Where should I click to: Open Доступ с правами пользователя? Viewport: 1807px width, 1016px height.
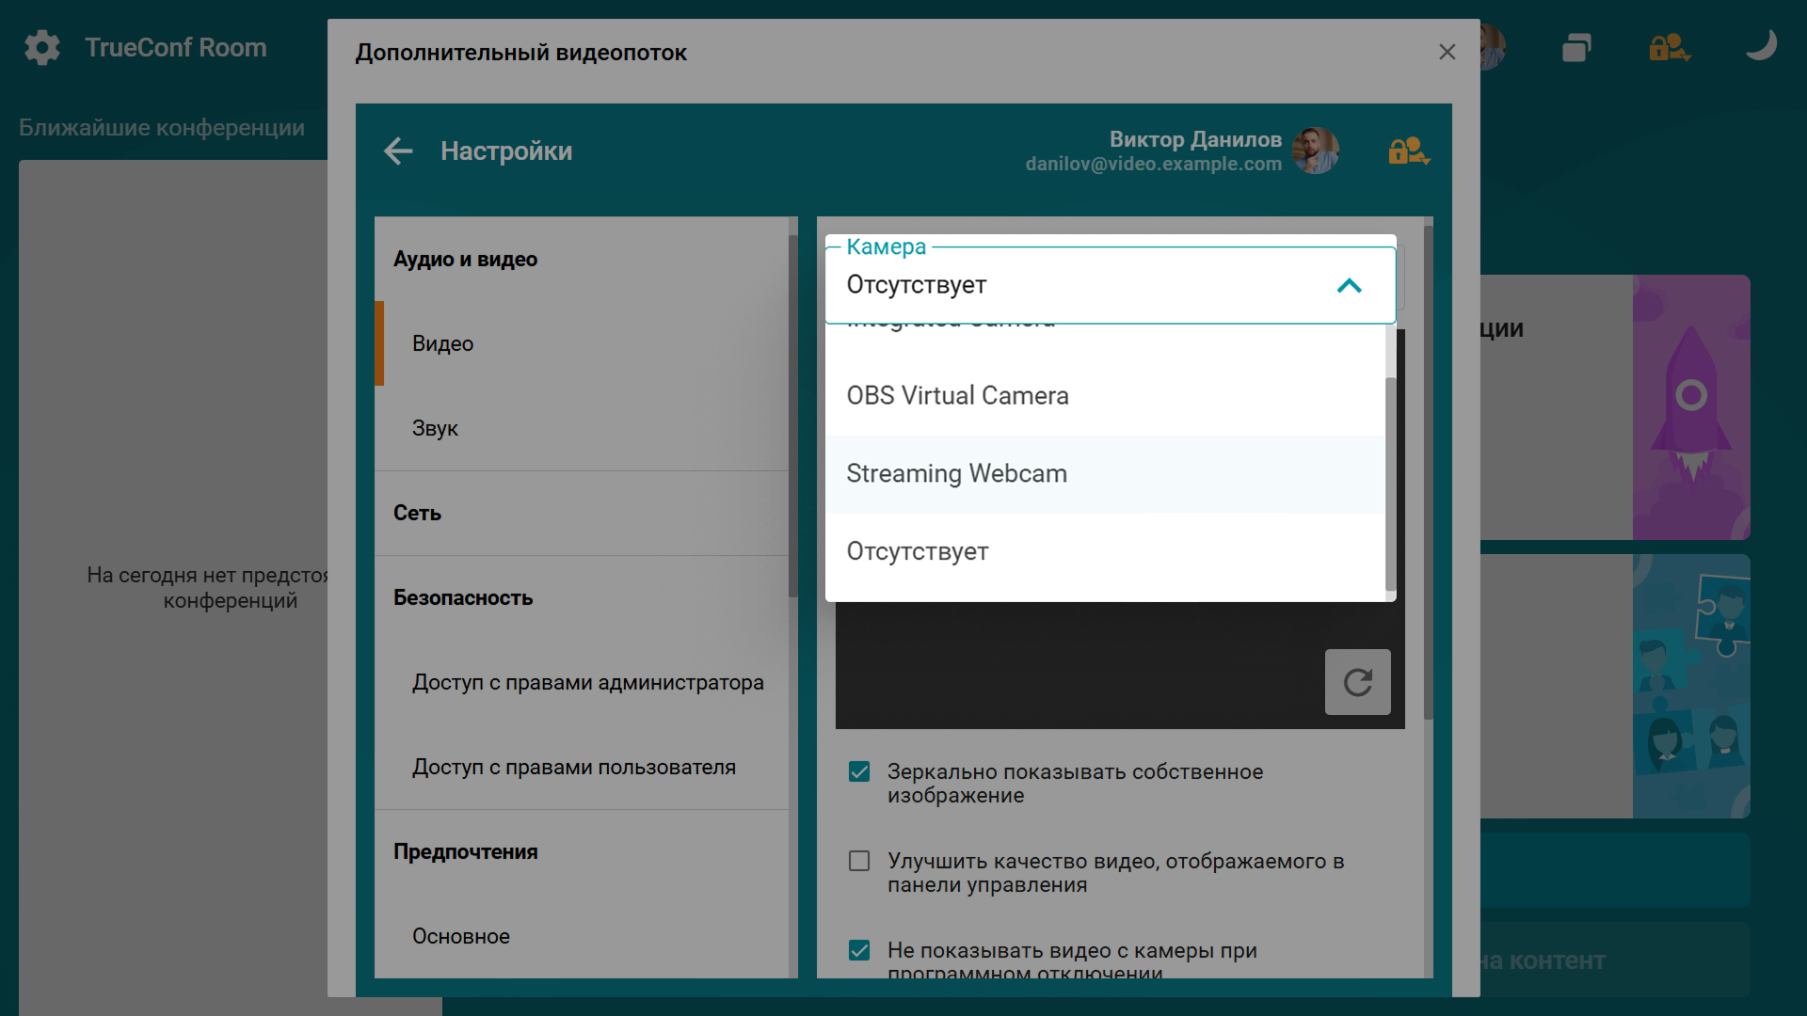(582, 767)
